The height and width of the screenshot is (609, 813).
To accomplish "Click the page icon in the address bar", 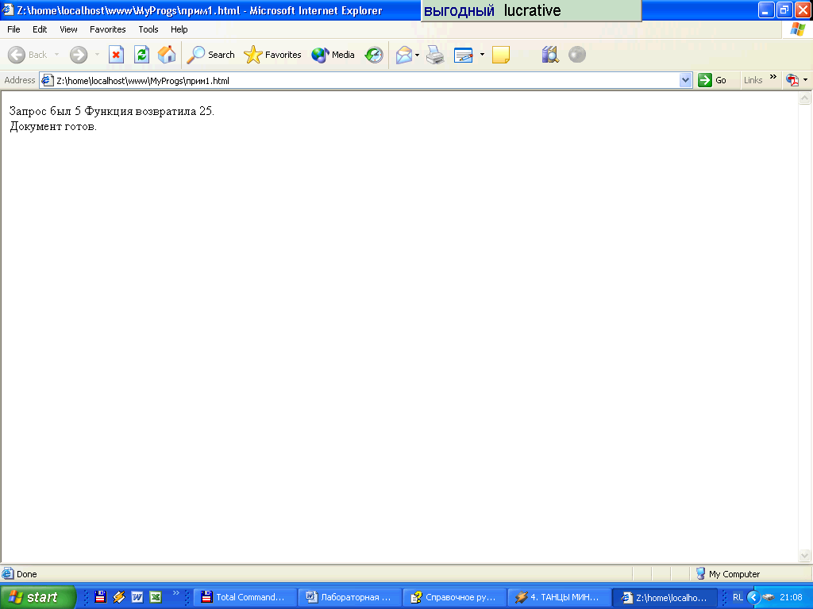I will [x=47, y=80].
